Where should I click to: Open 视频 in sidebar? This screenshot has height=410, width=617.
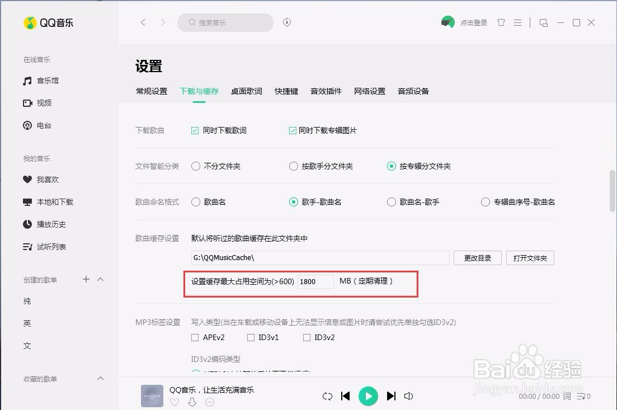[37, 103]
